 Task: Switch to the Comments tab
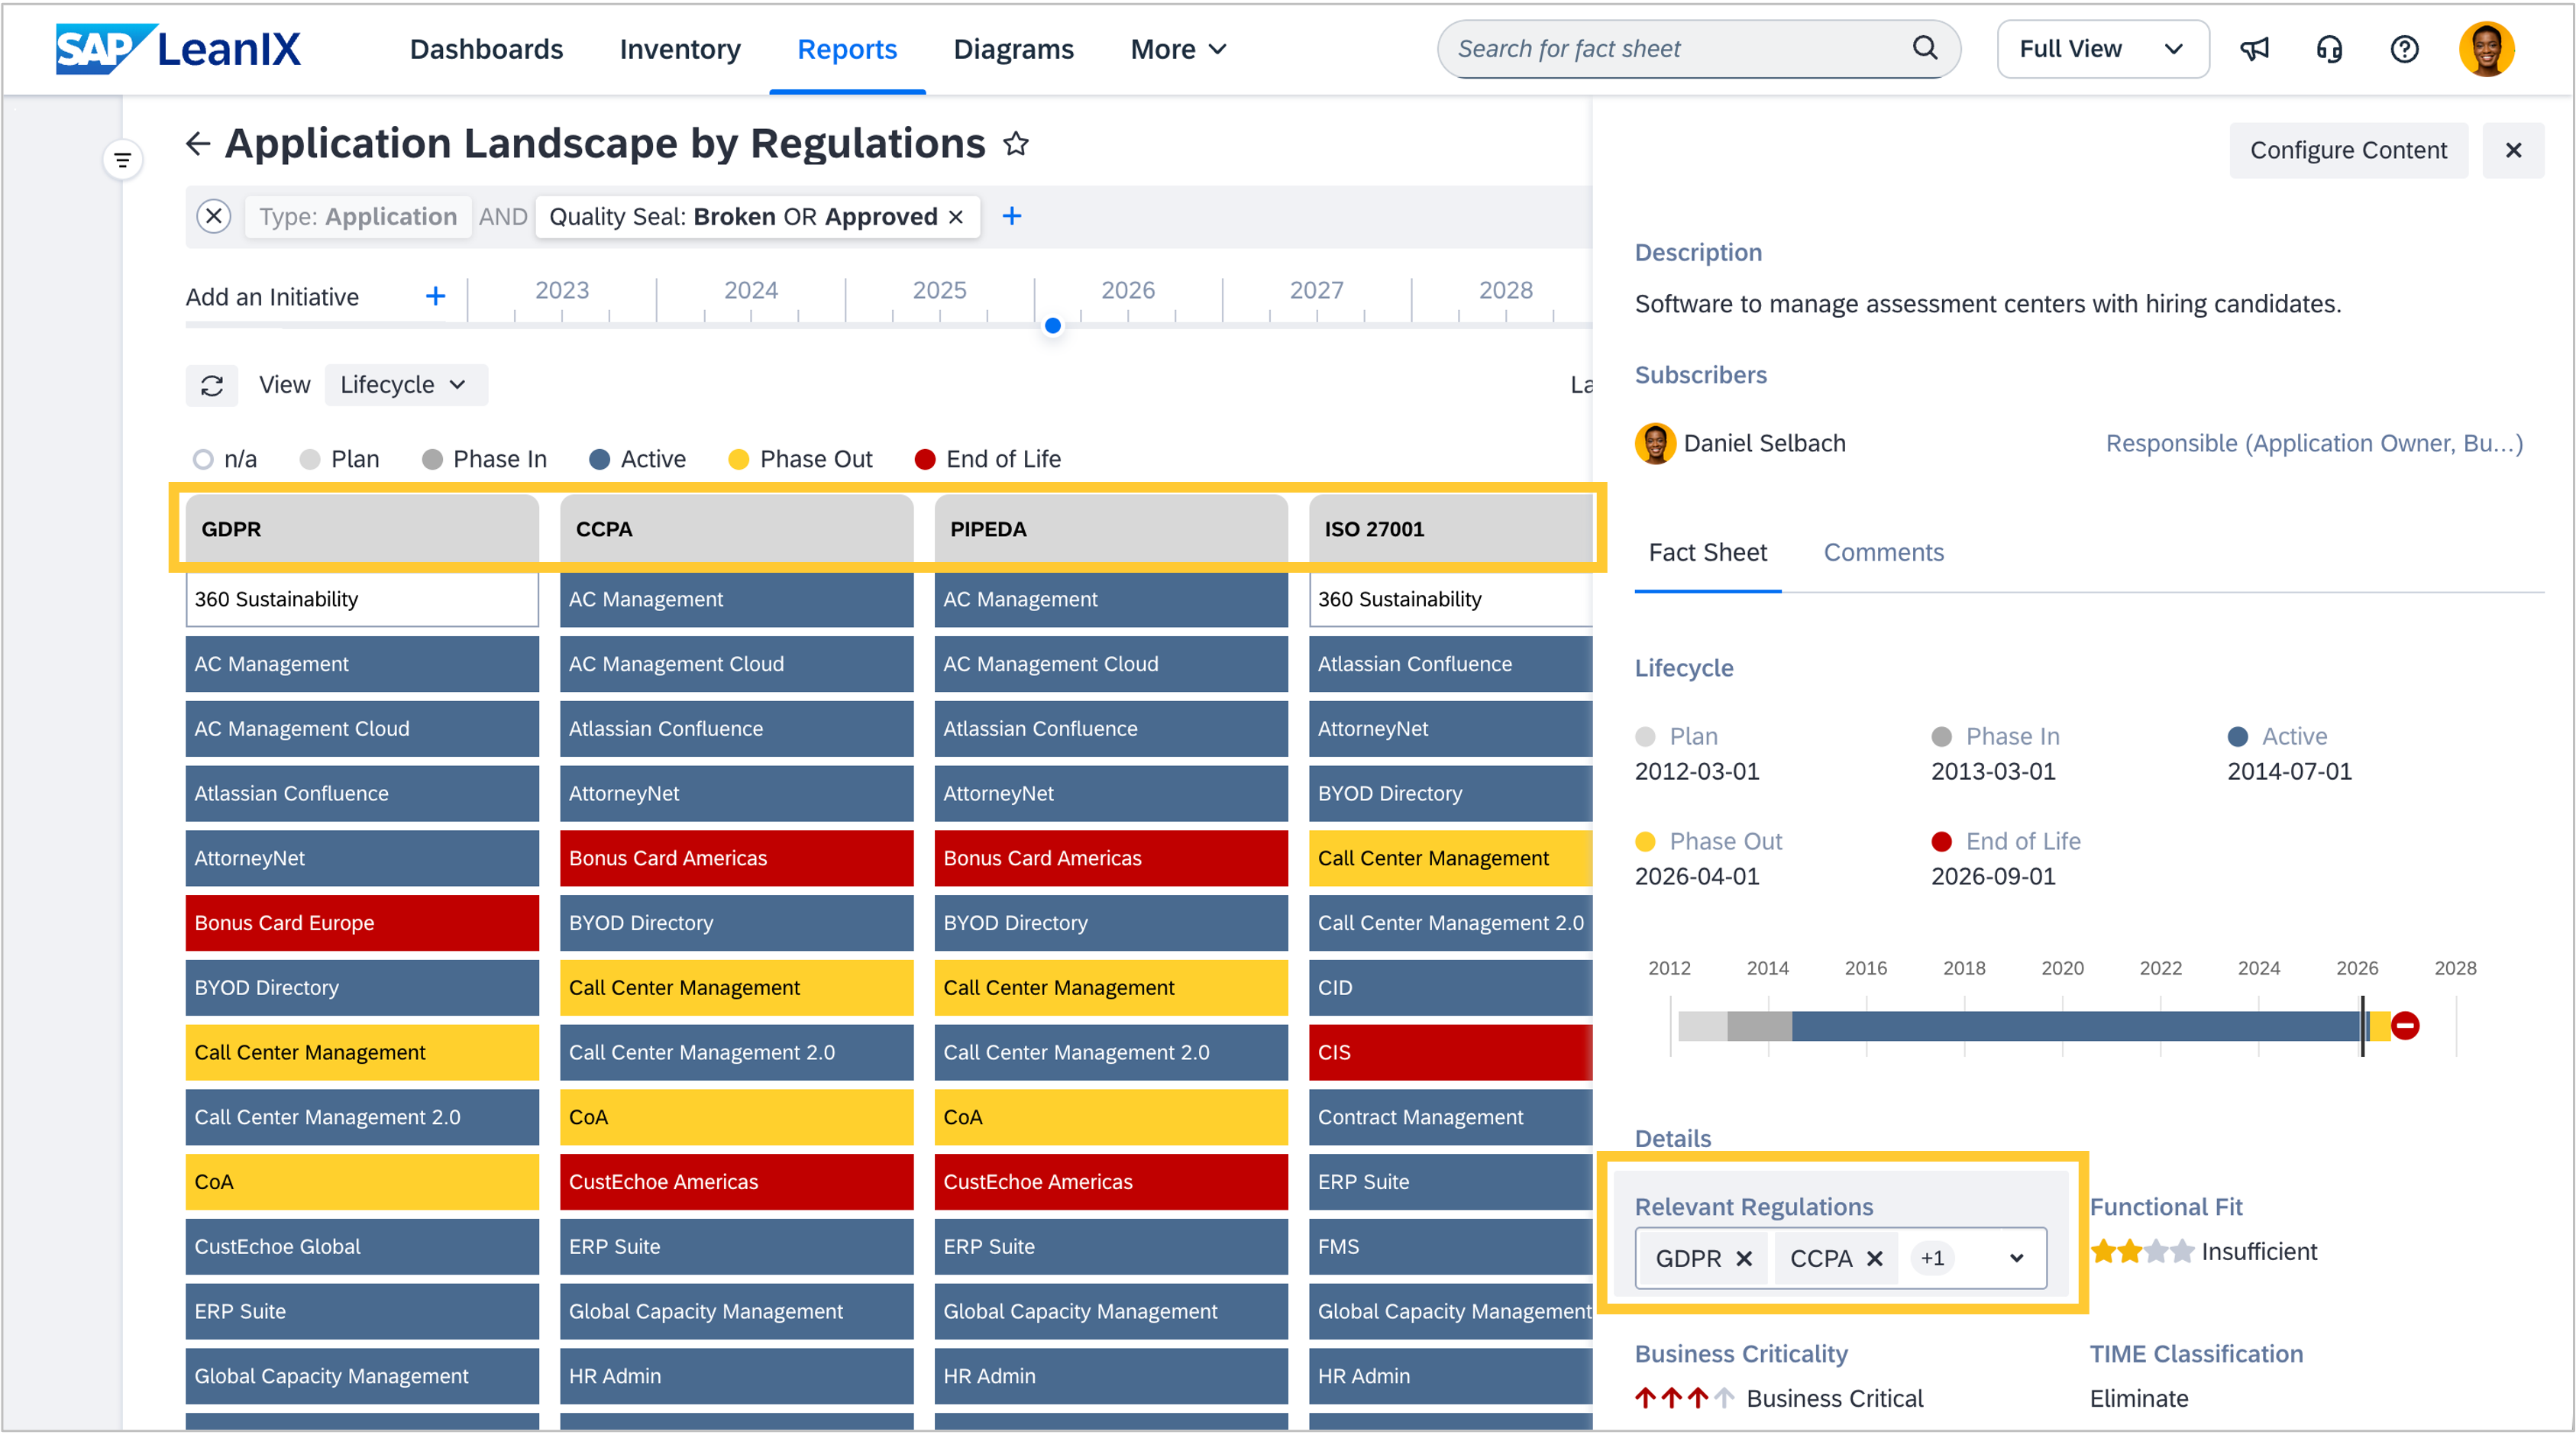1883,552
